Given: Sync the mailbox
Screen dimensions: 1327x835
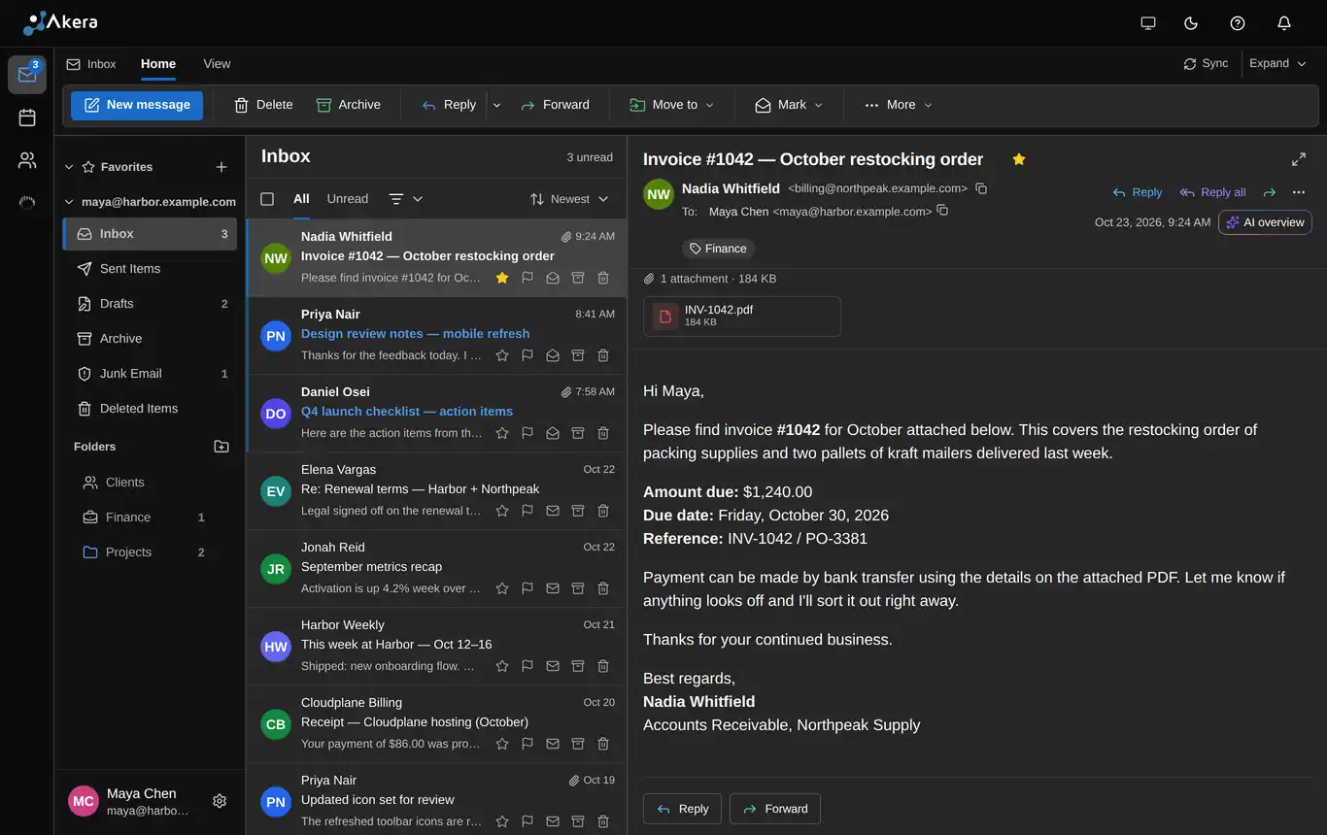Looking at the screenshot, I should click(x=1206, y=63).
